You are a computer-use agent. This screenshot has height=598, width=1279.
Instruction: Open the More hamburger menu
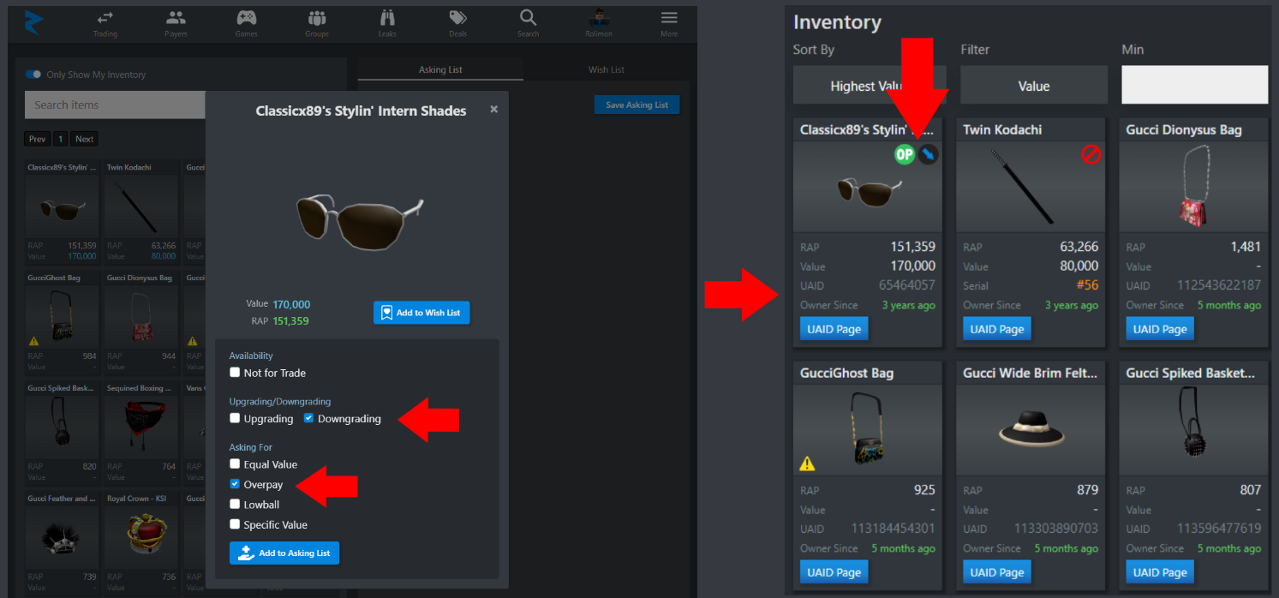pyautogui.click(x=669, y=18)
